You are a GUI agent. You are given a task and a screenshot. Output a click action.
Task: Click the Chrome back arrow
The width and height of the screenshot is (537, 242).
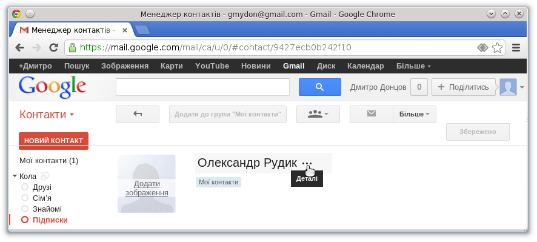(x=20, y=47)
